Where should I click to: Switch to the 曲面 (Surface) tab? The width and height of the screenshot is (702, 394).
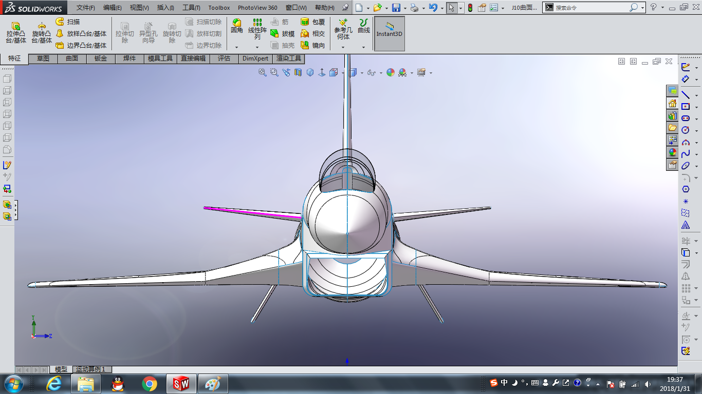tap(72, 58)
